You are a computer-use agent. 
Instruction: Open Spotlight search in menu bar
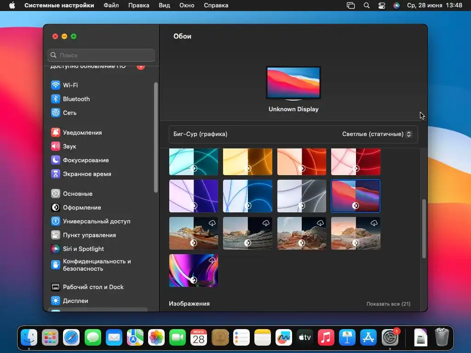pyautogui.click(x=367, y=6)
